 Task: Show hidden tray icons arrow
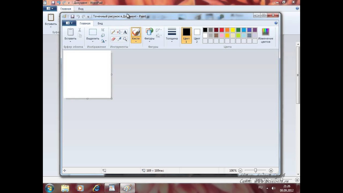(x=267, y=188)
